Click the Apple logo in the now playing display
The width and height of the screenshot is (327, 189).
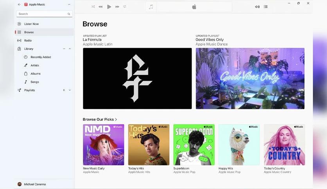coord(194,7)
